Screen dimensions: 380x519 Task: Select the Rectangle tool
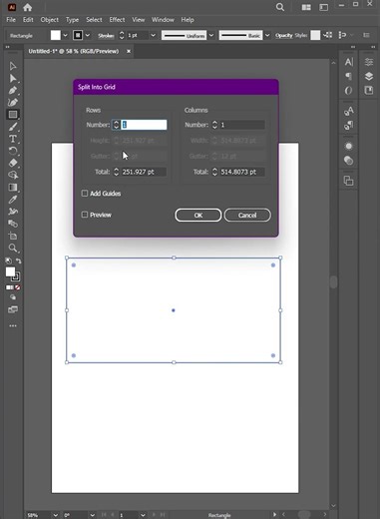(x=13, y=115)
